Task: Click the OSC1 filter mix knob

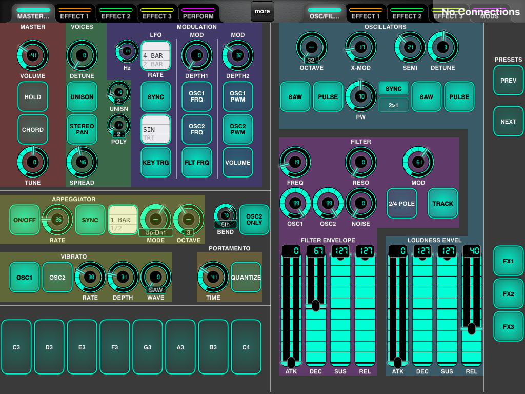Action: point(295,203)
